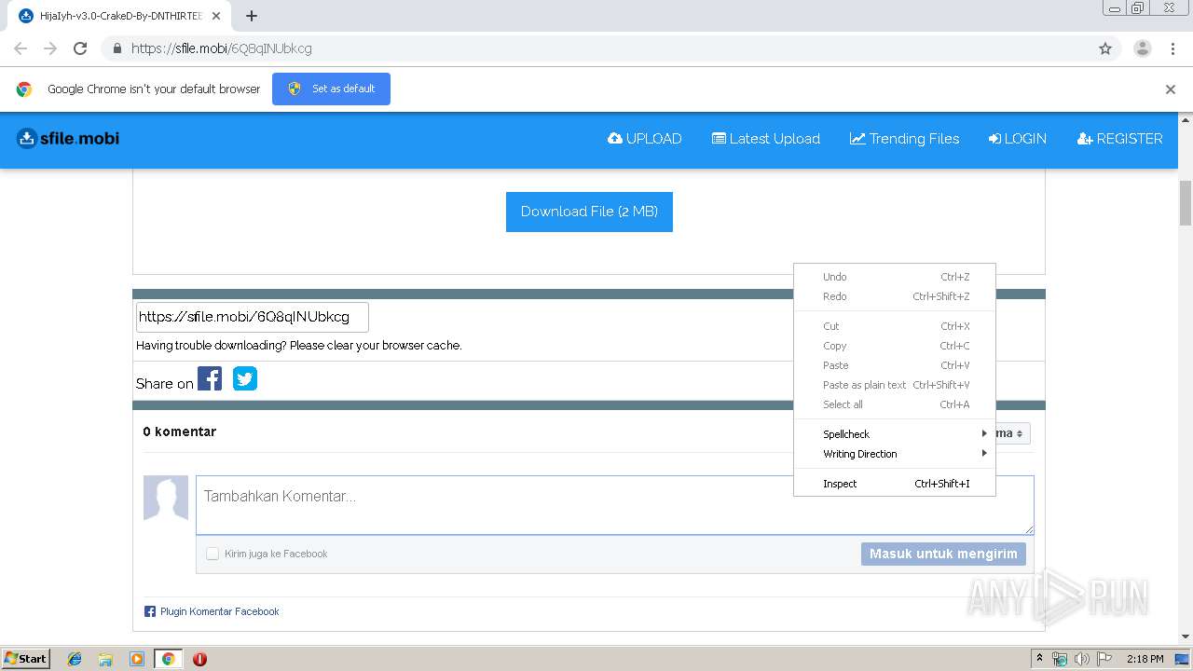Screen dimensions: 1193x671
Task: Bookmark this page with star icon
Action: [x=1105, y=48]
